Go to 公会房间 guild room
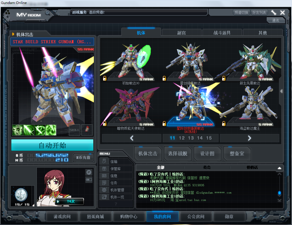Image resolution: width=292 pixels, height=225 pixels. (x=196, y=217)
